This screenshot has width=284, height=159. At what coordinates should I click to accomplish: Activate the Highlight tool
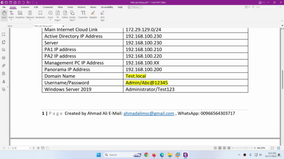tap(93, 15)
